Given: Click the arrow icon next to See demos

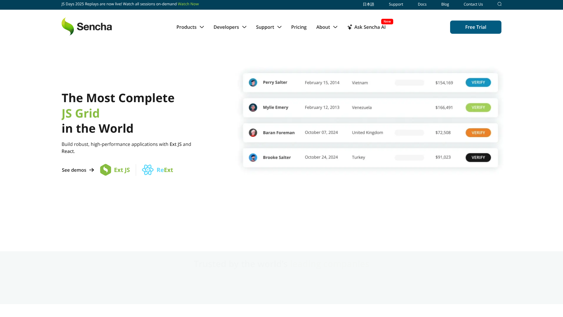Looking at the screenshot, I should [92, 170].
